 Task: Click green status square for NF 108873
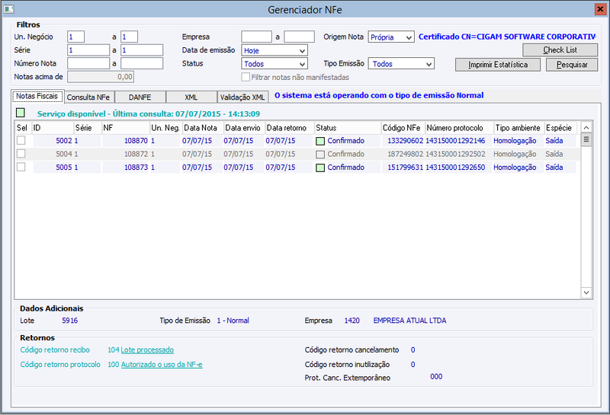point(320,168)
